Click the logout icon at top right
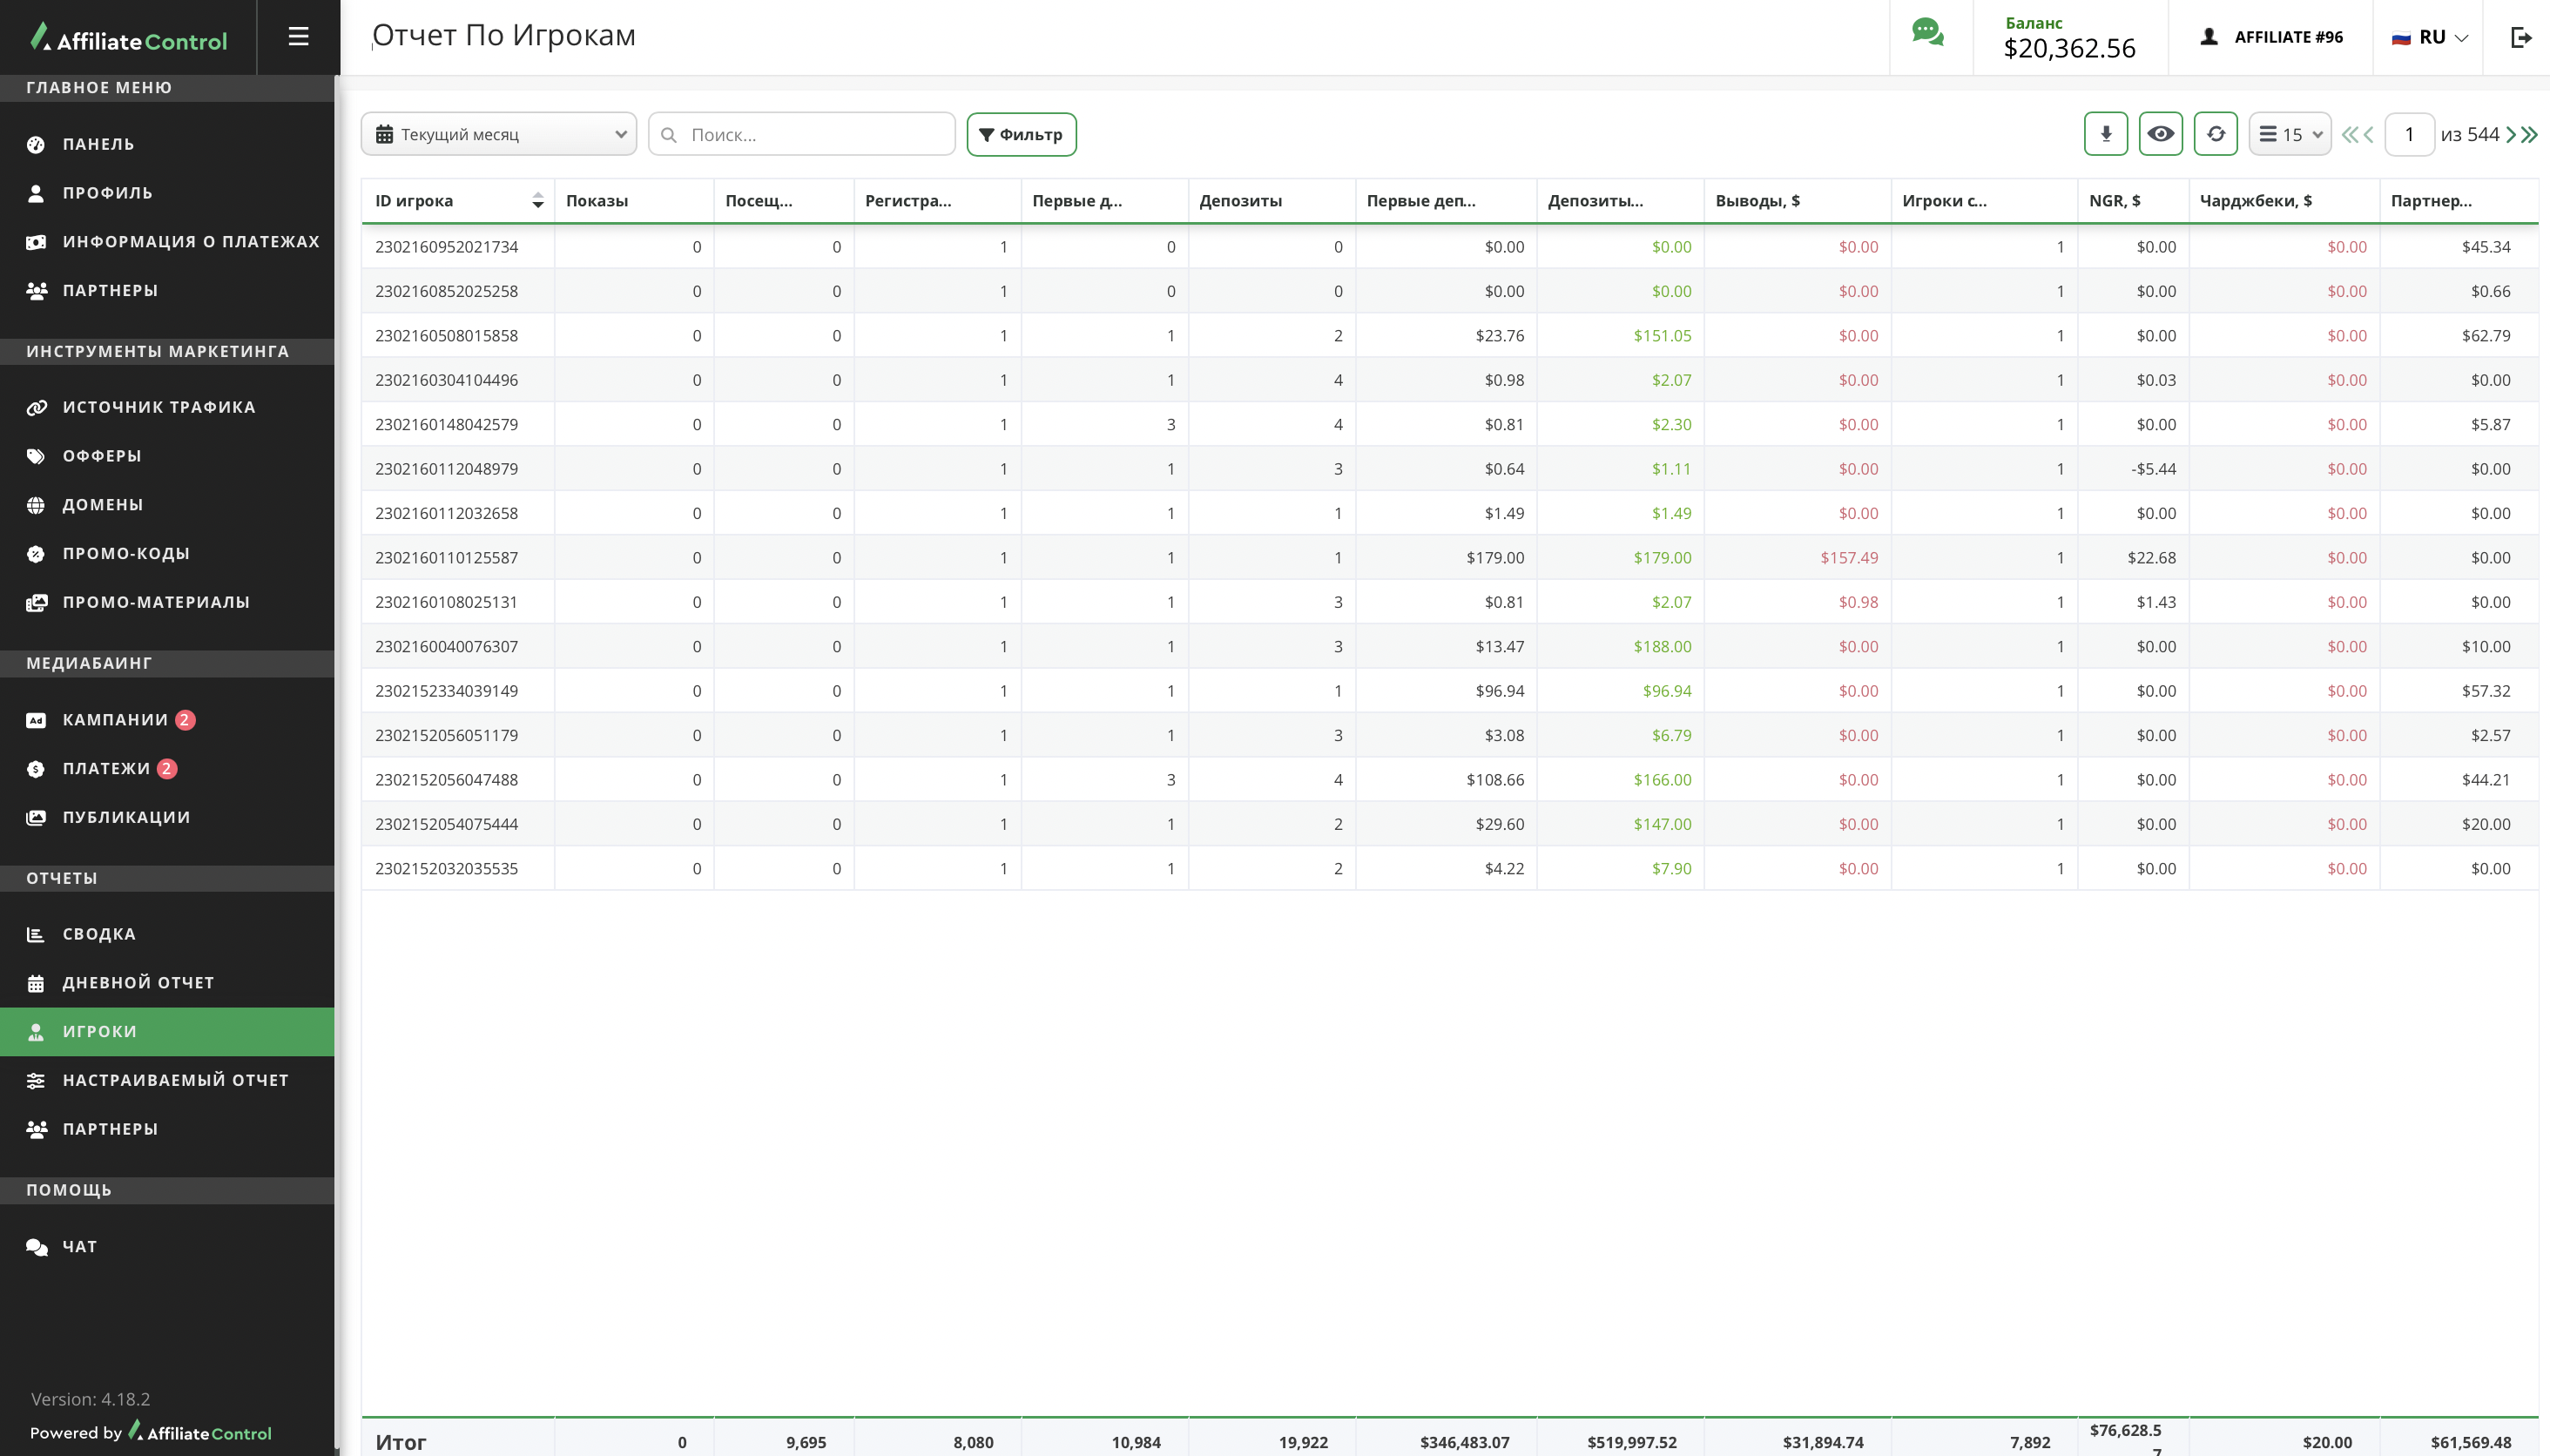Image resolution: width=2550 pixels, height=1456 pixels. click(2520, 37)
